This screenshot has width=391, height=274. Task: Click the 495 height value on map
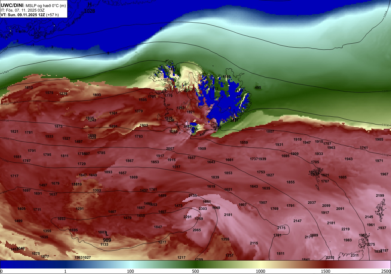258,88
